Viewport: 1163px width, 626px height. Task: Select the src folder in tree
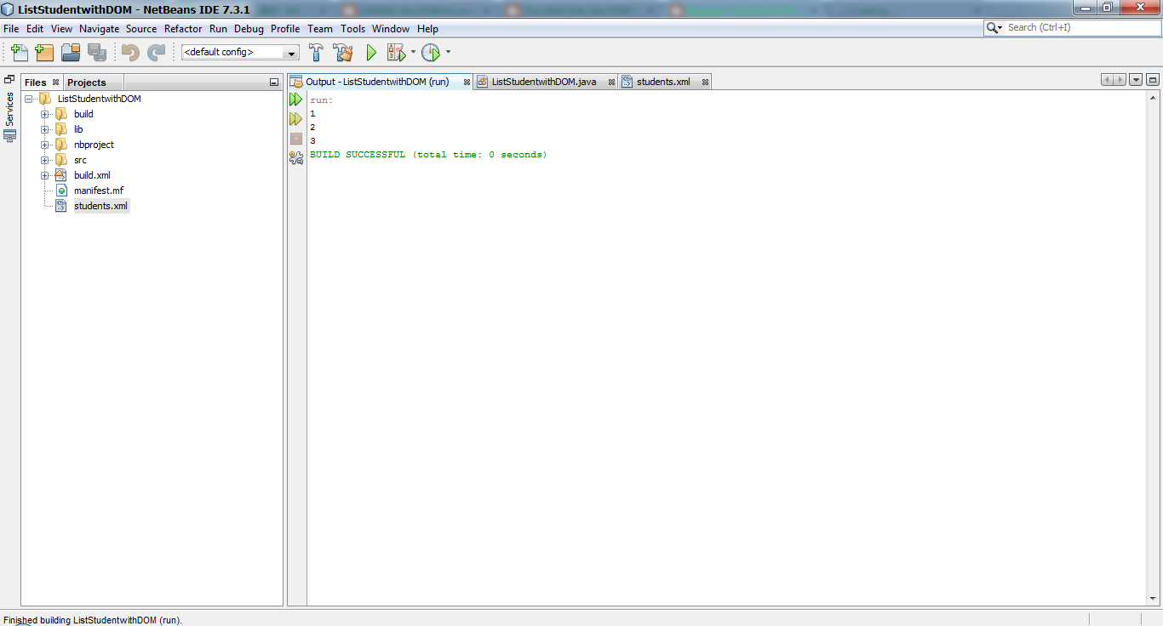tap(80, 160)
